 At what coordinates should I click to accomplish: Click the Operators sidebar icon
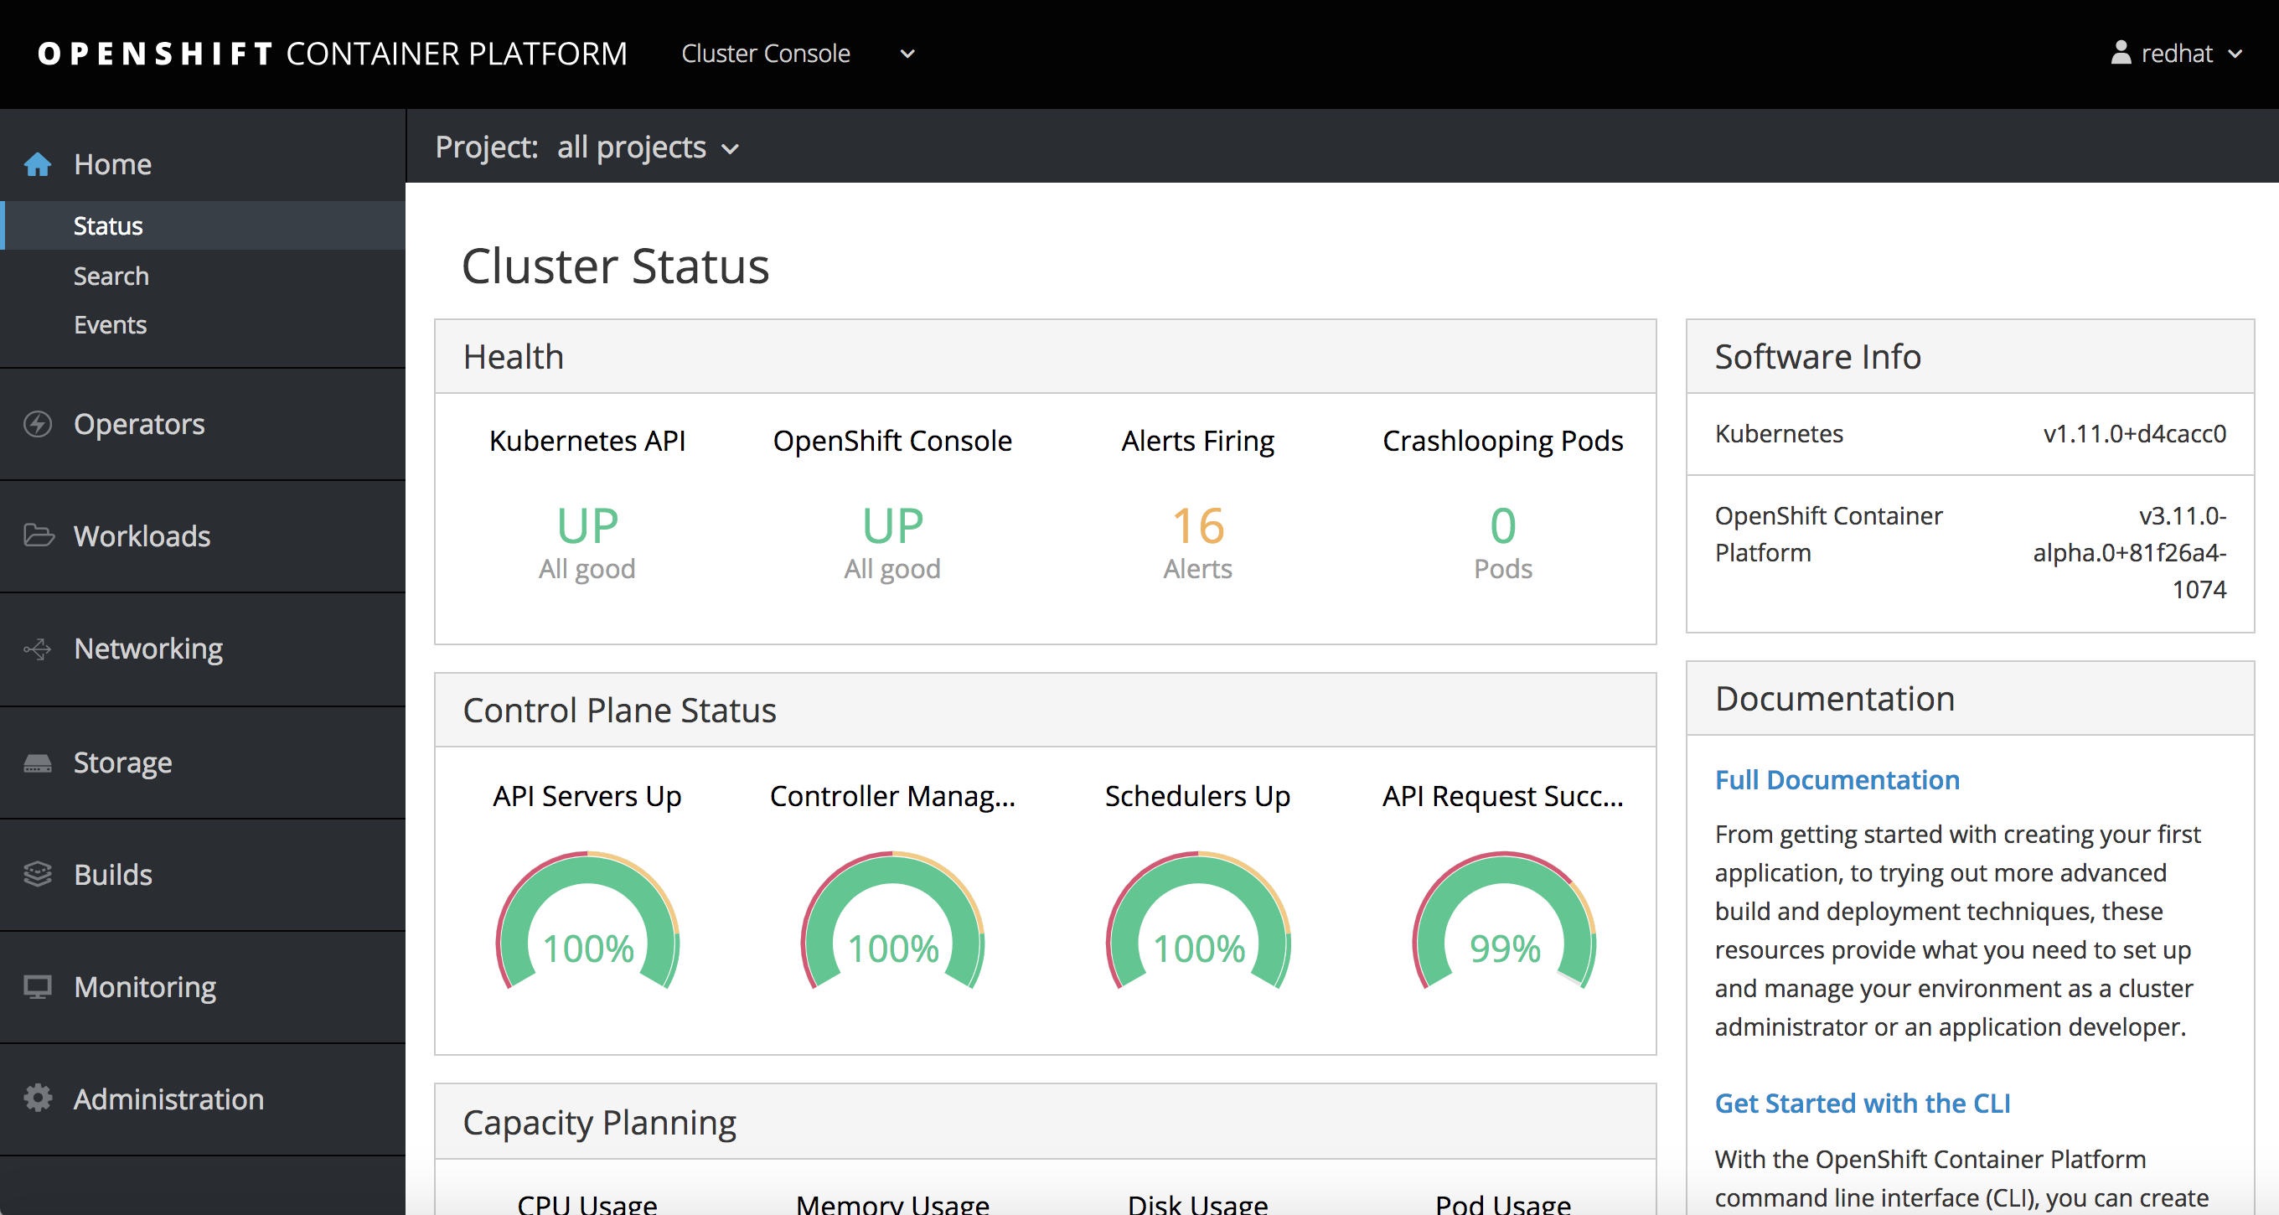(36, 424)
